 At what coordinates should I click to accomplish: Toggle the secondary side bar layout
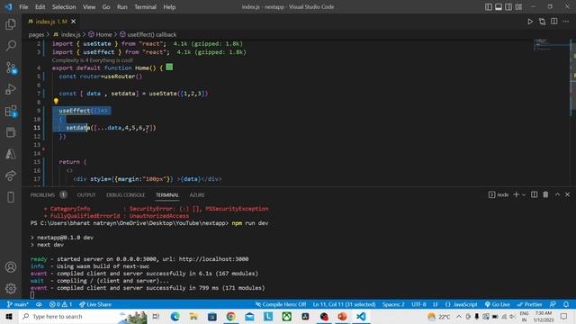click(508, 7)
